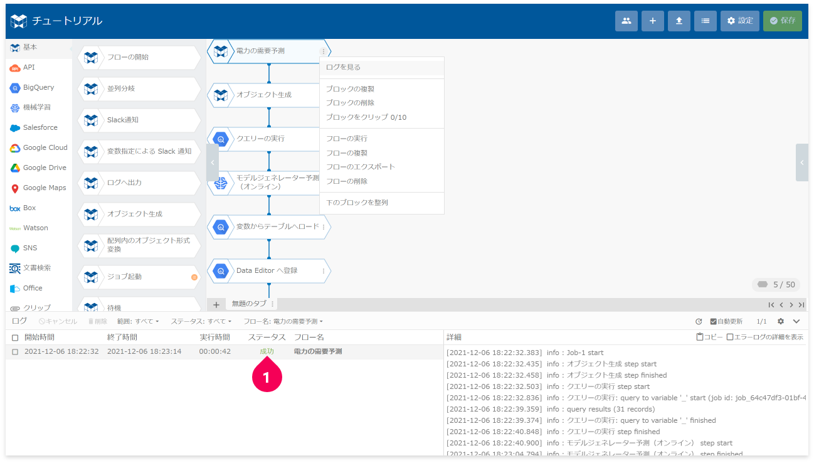Choose フローの実行 menu entry
Image resolution: width=814 pixels, height=463 pixels.
382,139
